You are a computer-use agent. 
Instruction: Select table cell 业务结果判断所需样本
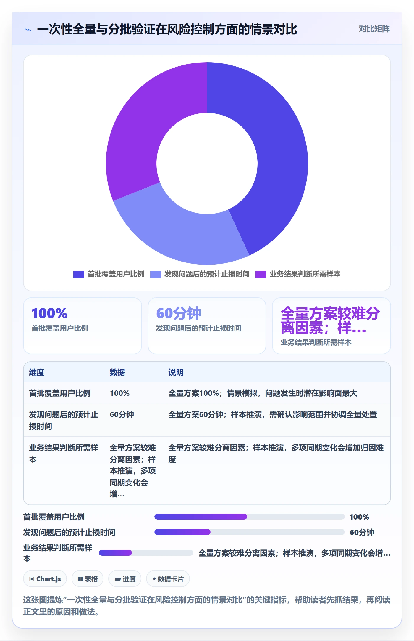tap(64, 453)
